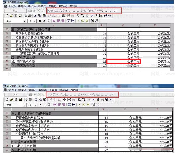Viewport: 175px width, 153px height.
Task: Click cell 加：期初现金余额 in upper window
Action: pyautogui.click(x=54, y=61)
